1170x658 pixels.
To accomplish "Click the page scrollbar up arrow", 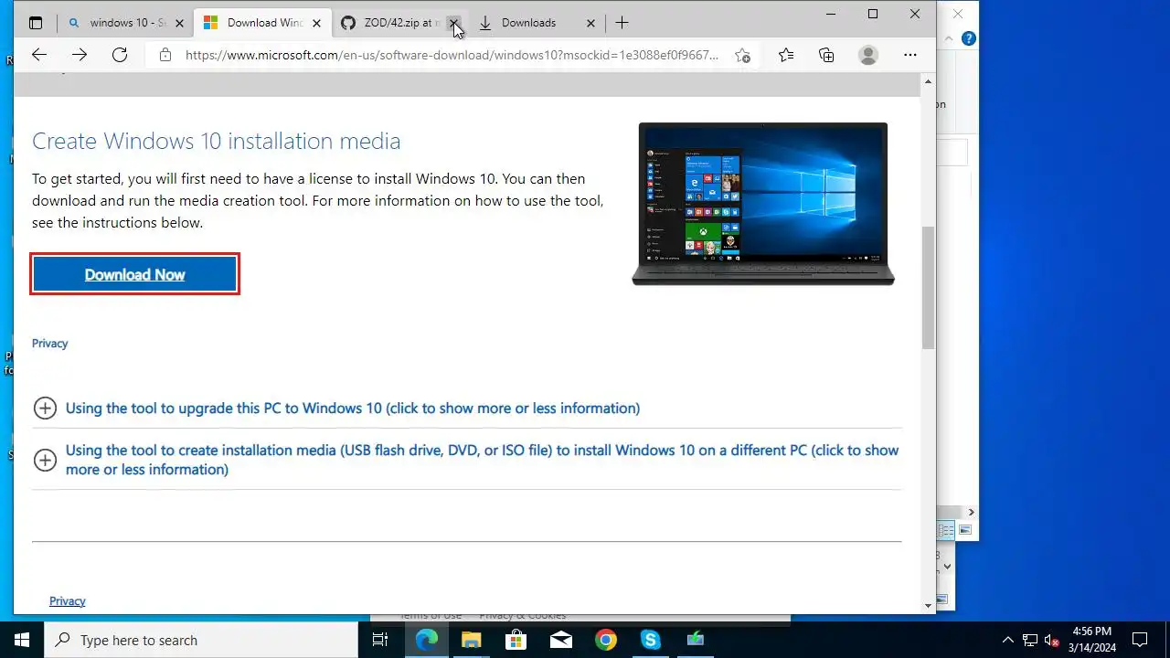I will pyautogui.click(x=928, y=82).
